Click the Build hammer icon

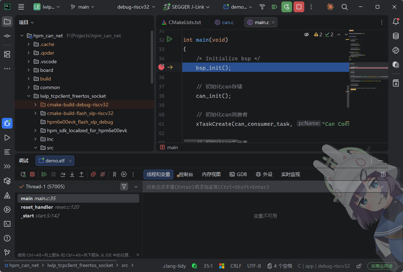262,7
